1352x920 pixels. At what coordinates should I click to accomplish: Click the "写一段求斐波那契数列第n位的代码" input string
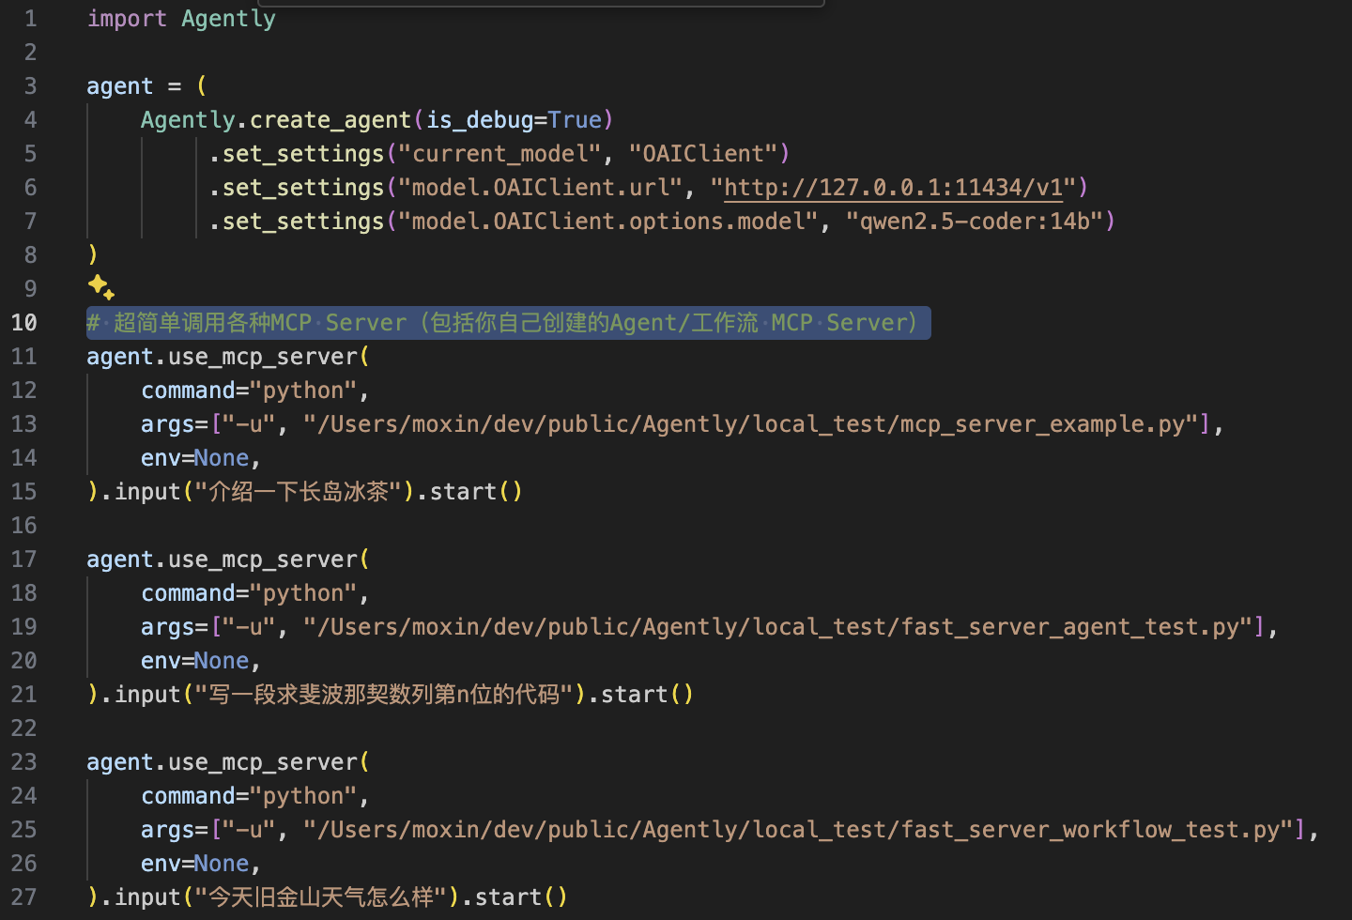pos(384,695)
